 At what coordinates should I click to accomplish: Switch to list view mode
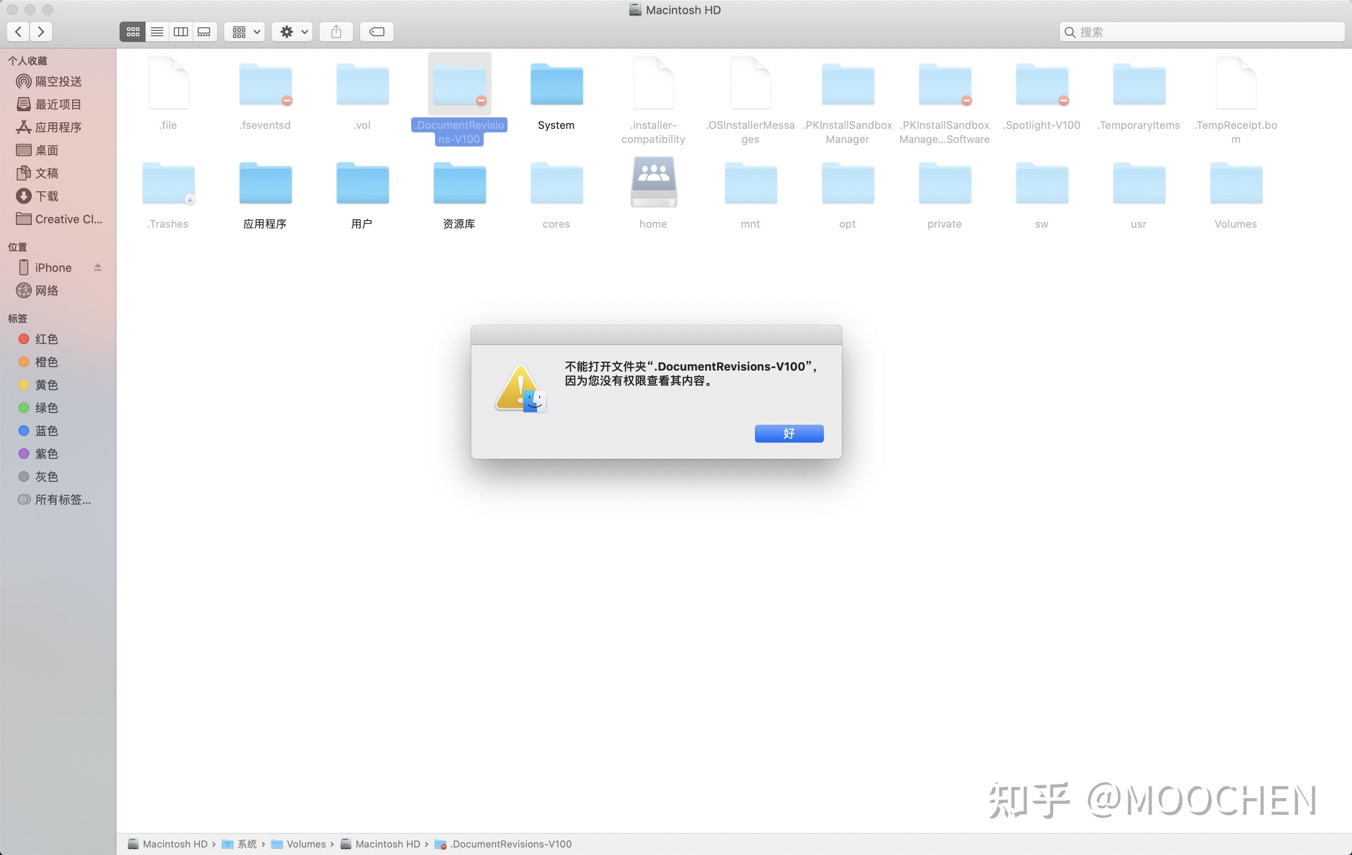157,32
